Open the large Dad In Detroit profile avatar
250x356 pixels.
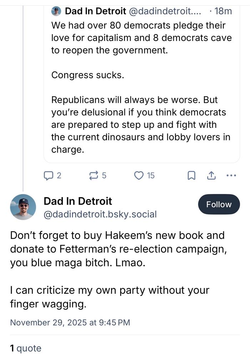[x=23, y=207]
